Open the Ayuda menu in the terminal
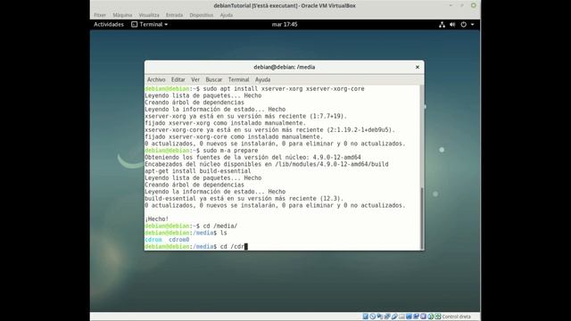The image size is (571, 321). (262, 79)
